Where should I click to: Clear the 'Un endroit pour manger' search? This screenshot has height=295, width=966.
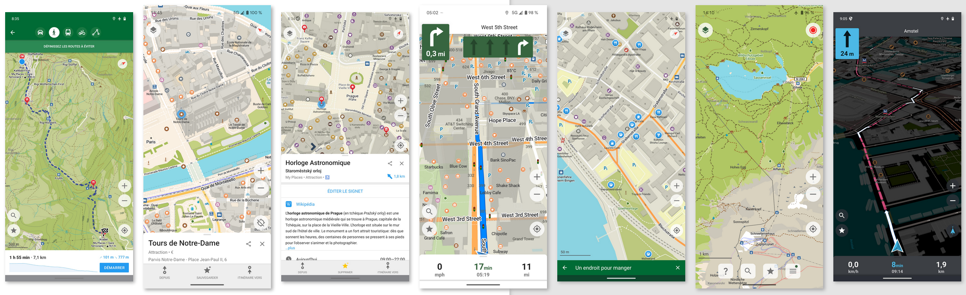[x=677, y=268]
